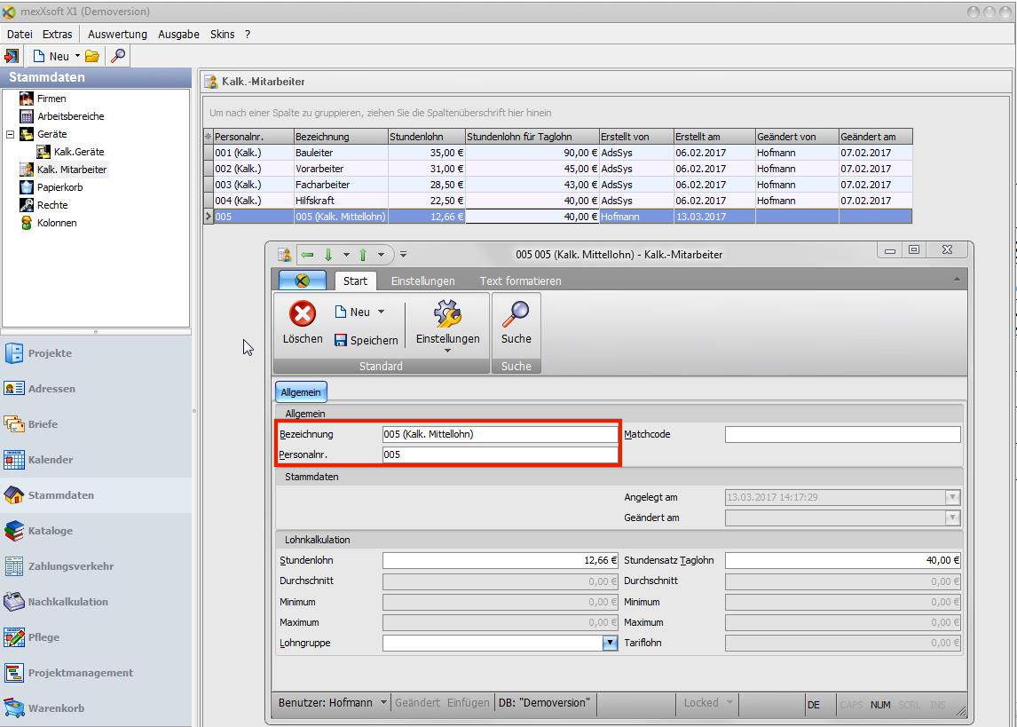Image resolution: width=1017 pixels, height=727 pixels.
Task: Sort table by Stundenlohn column header
Action: 426,137
